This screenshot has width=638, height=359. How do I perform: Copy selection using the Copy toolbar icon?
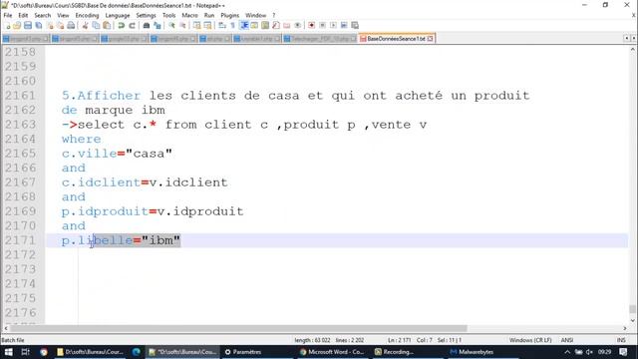click(96, 25)
